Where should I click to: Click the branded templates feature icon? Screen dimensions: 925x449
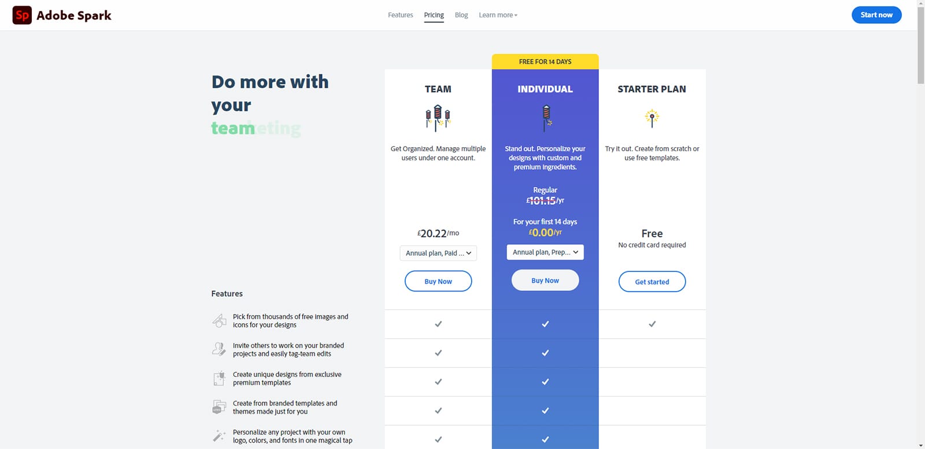pyautogui.click(x=219, y=407)
